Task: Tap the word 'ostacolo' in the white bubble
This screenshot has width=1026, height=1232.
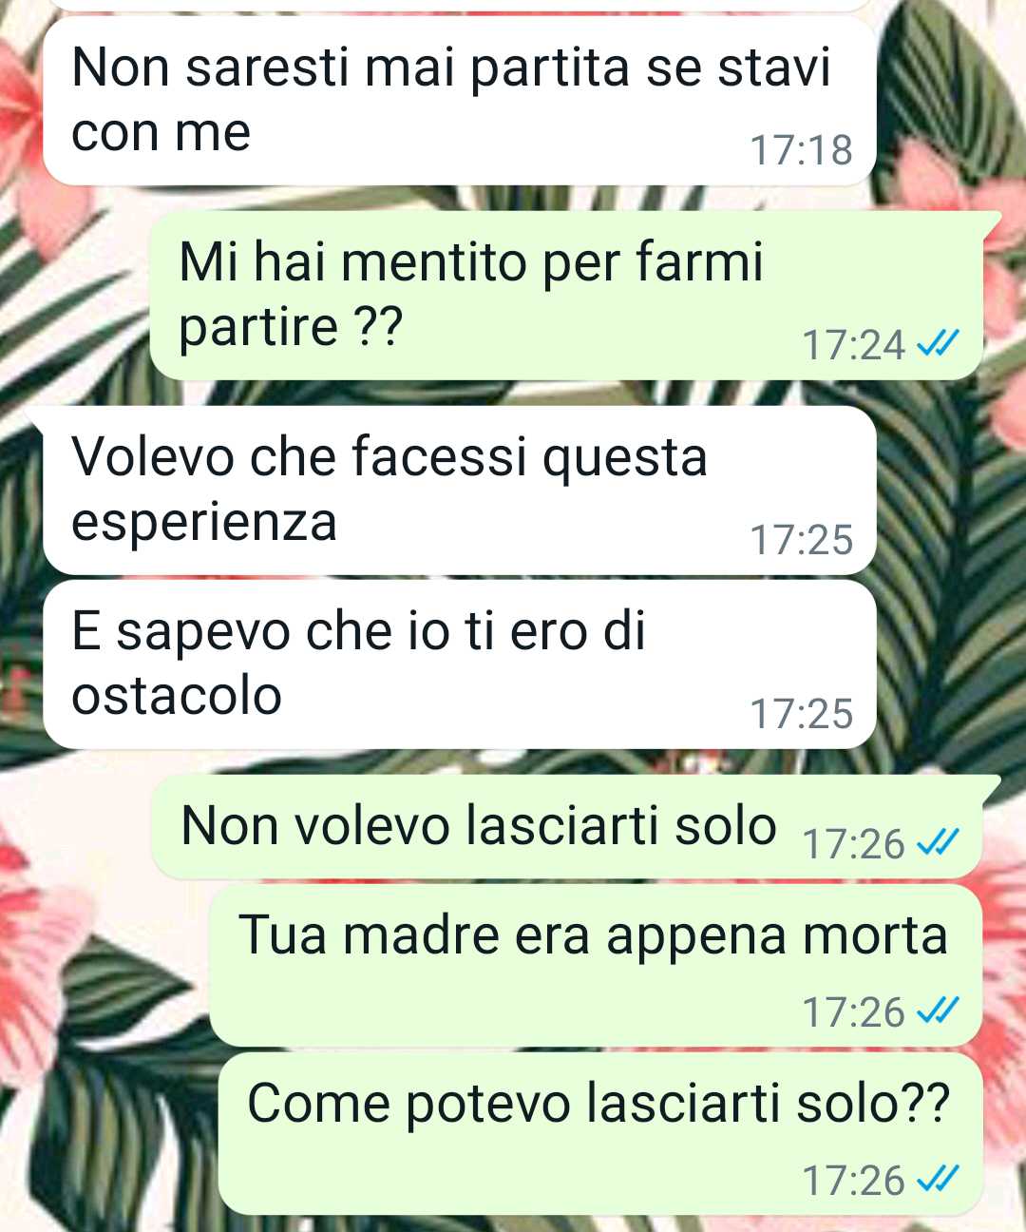Action: click(x=177, y=696)
